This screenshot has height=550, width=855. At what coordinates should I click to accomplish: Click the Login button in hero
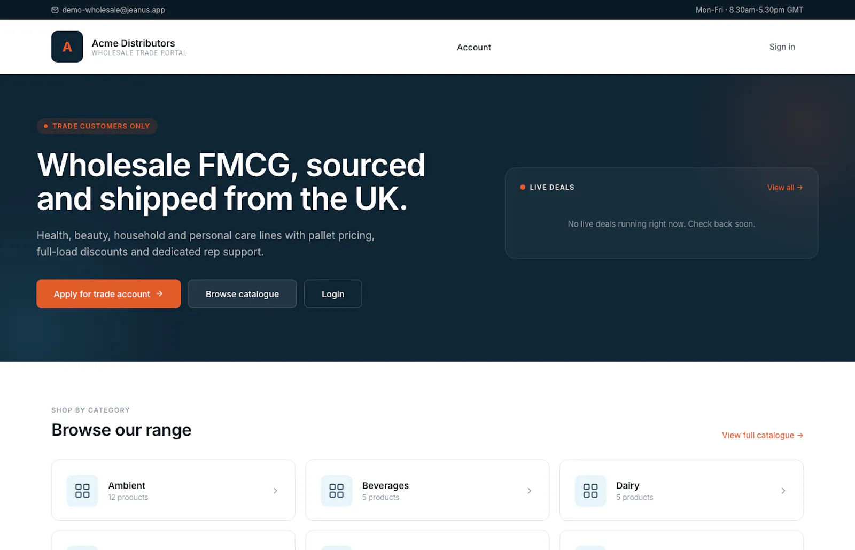333,294
